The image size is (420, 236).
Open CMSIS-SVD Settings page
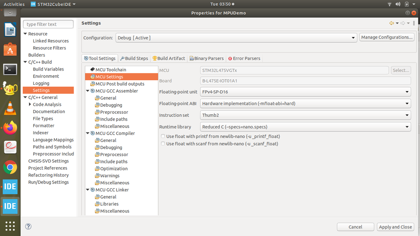(48, 161)
